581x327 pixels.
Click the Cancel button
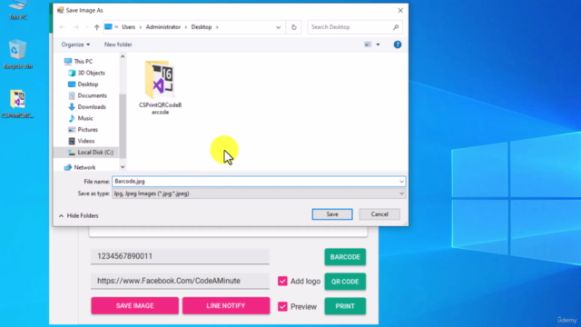coord(379,214)
